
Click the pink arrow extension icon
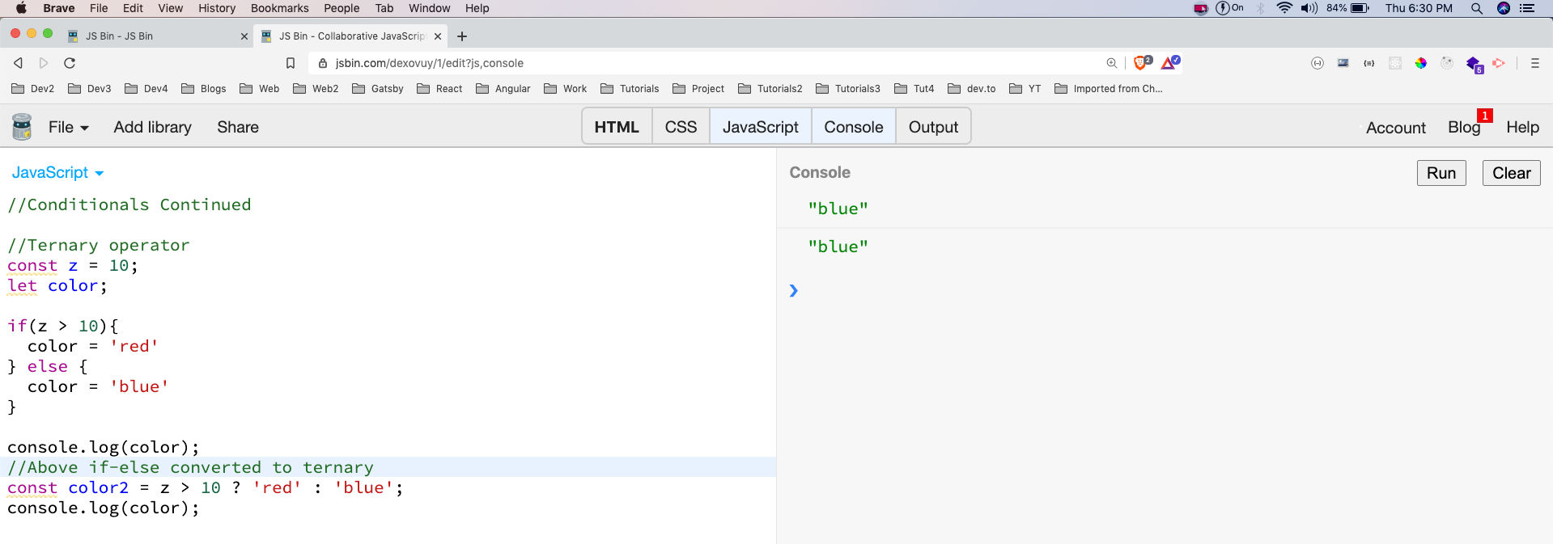1499,63
